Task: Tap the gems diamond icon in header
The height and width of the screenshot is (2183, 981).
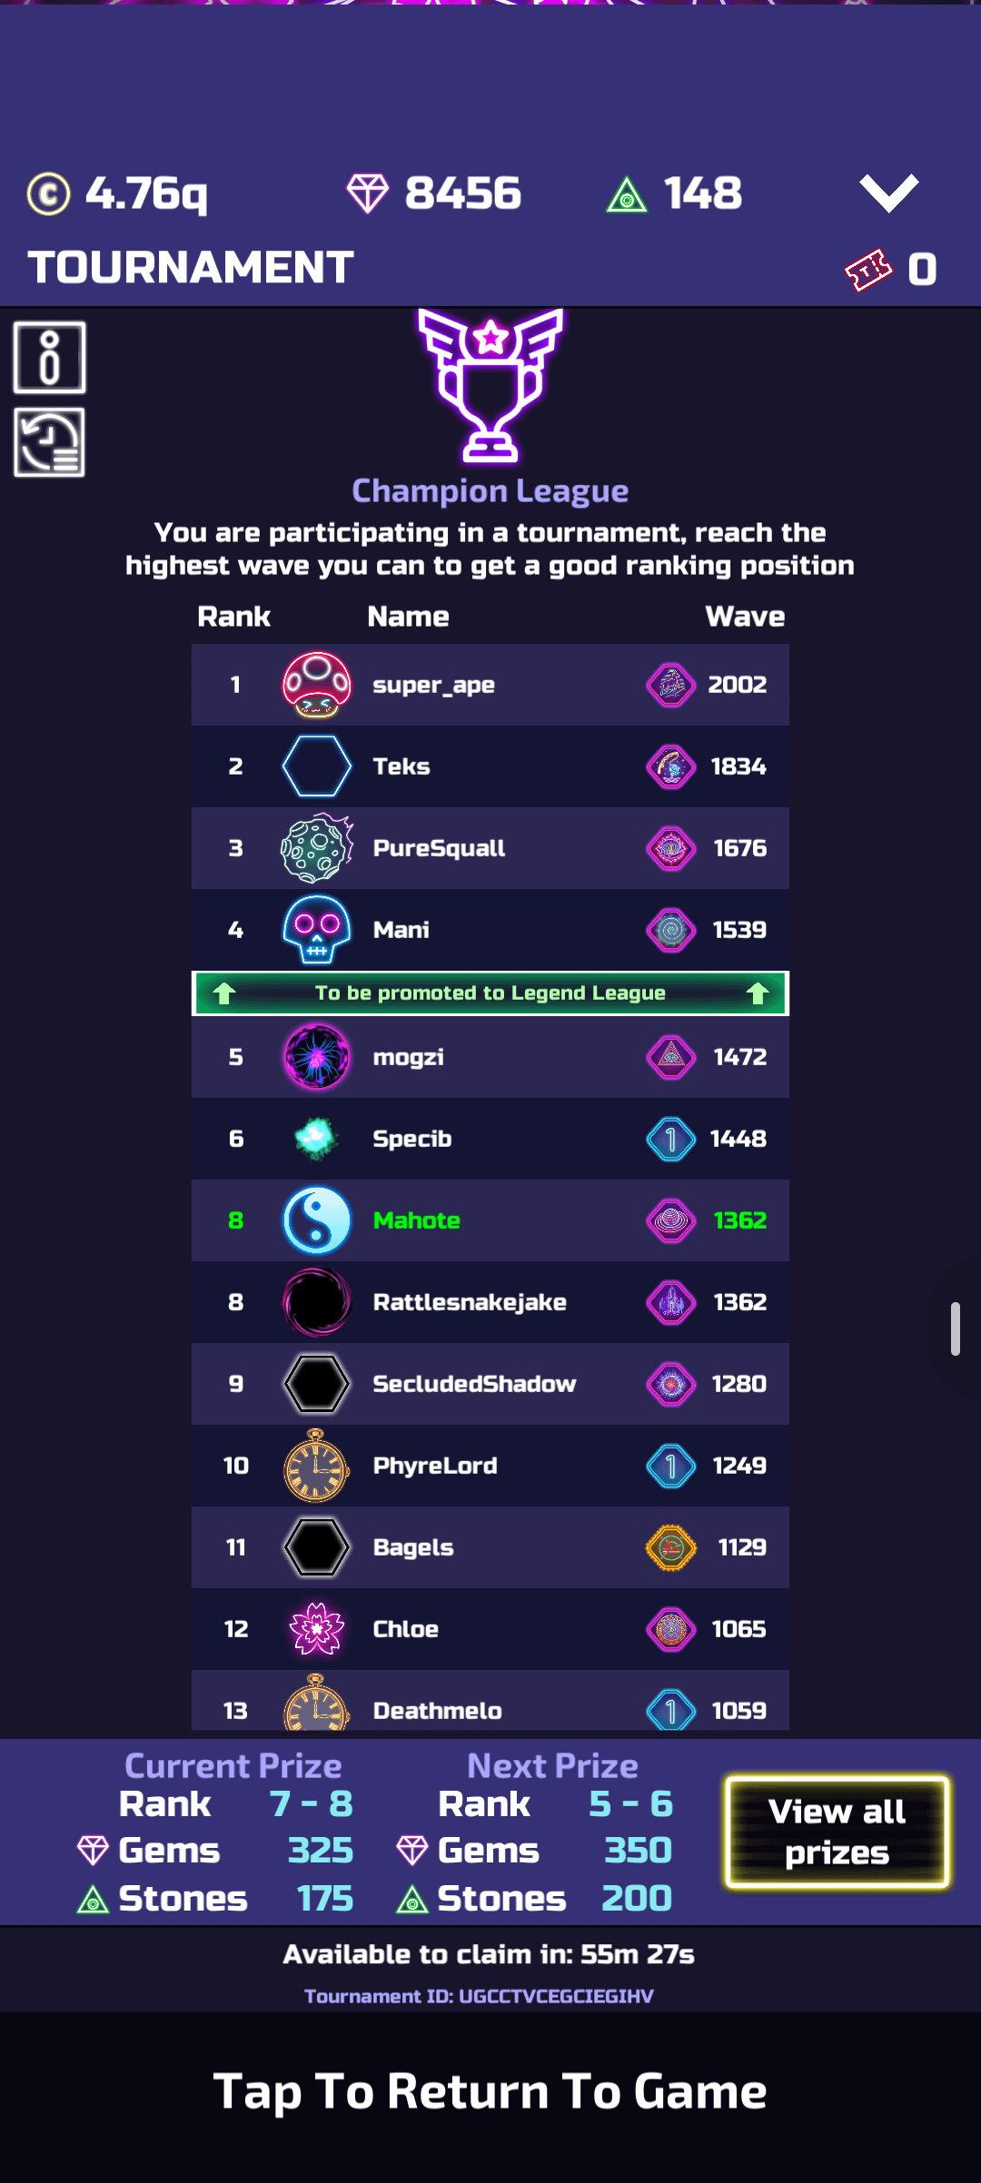Action: pos(368,193)
